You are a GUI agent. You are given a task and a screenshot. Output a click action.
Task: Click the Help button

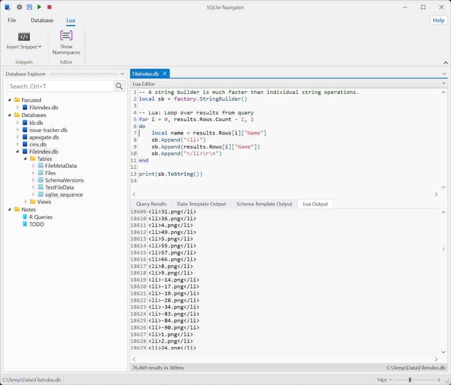tap(438, 20)
